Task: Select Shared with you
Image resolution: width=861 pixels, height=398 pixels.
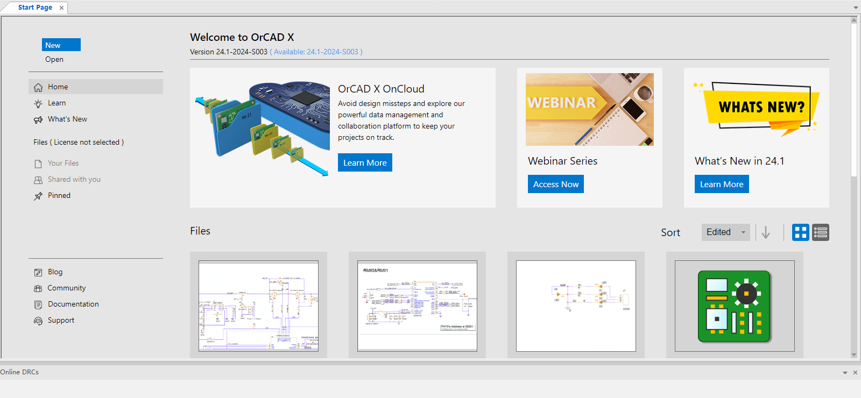Action: pyautogui.click(x=74, y=179)
